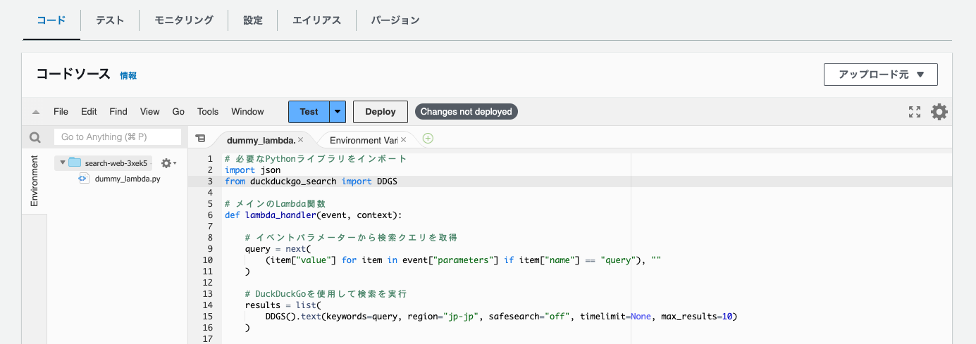Click line number 3 in the gutter
Screen dimensions: 976x344
[x=210, y=181]
